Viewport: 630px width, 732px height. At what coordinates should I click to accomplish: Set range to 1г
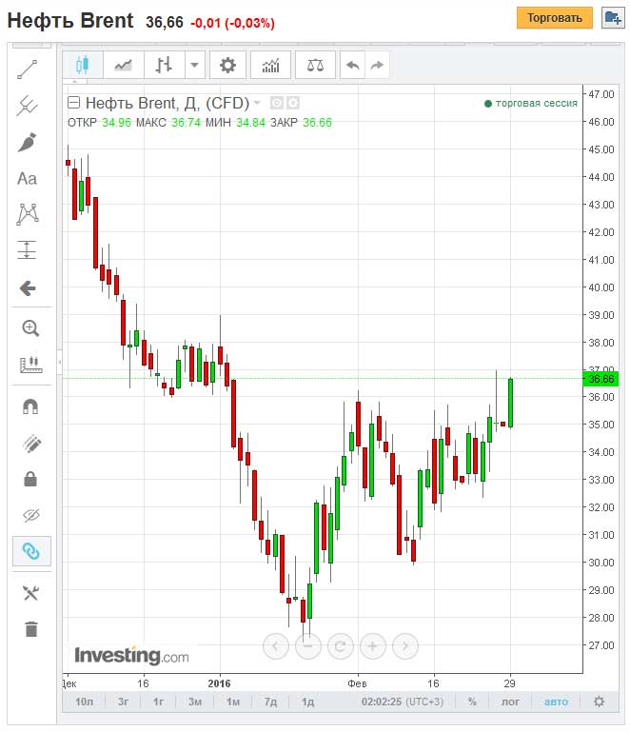(x=159, y=702)
